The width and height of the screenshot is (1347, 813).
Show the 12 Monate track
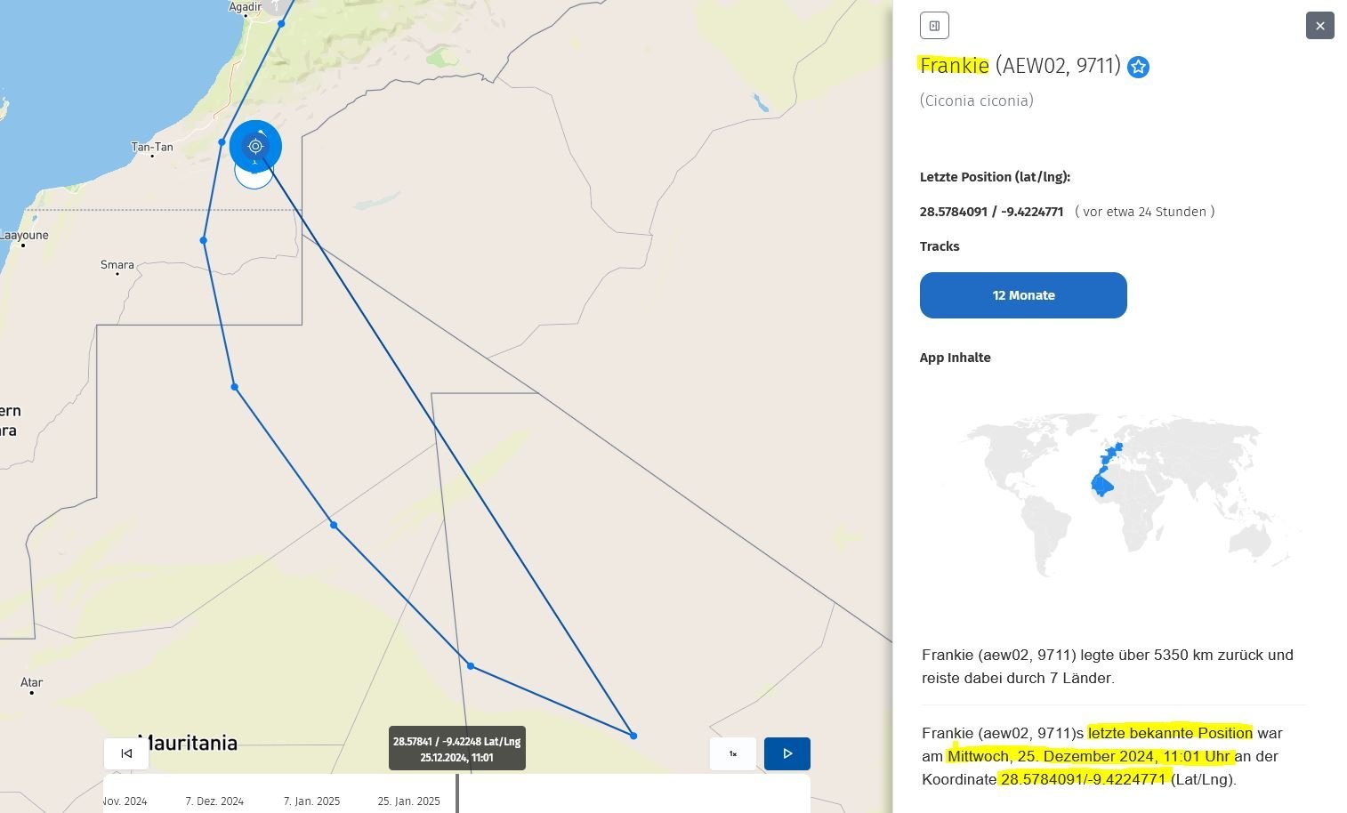click(1023, 295)
